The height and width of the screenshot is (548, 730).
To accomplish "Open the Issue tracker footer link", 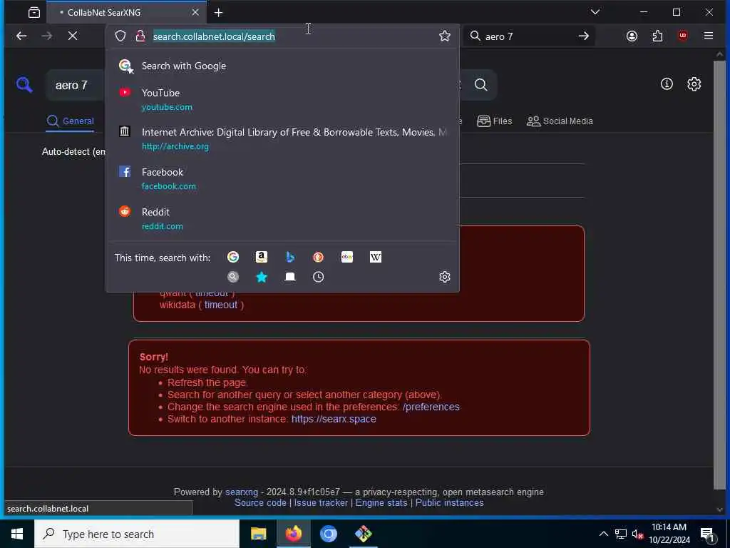I will pyautogui.click(x=321, y=503).
